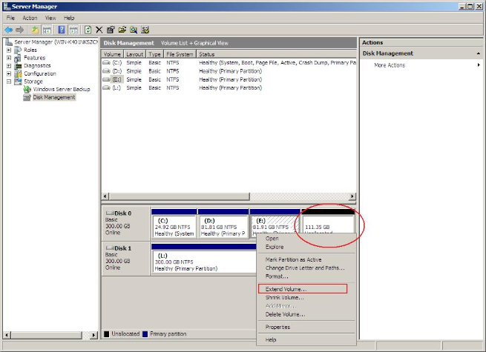Choose Format... from the context menu

[306, 276]
